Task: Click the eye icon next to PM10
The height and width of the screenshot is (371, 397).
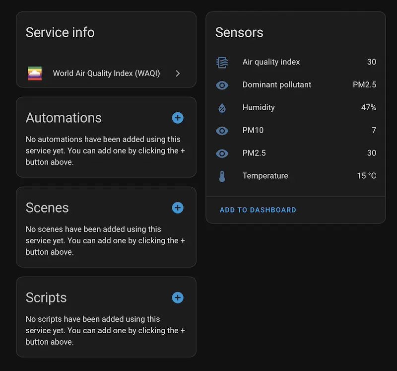Action: coord(222,131)
